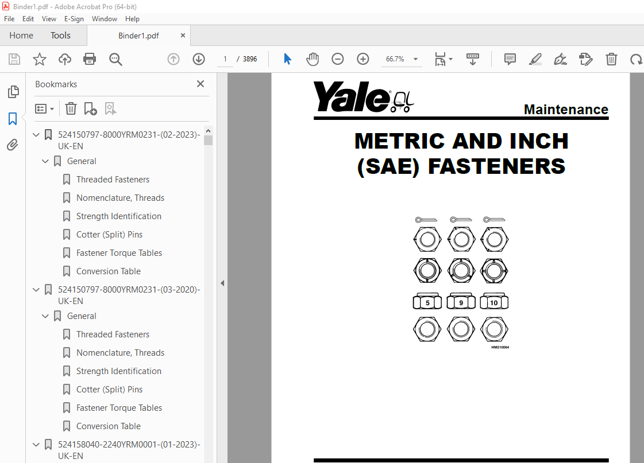Image resolution: width=644 pixels, height=463 pixels.
Task: Open the View menu
Action: [49, 19]
